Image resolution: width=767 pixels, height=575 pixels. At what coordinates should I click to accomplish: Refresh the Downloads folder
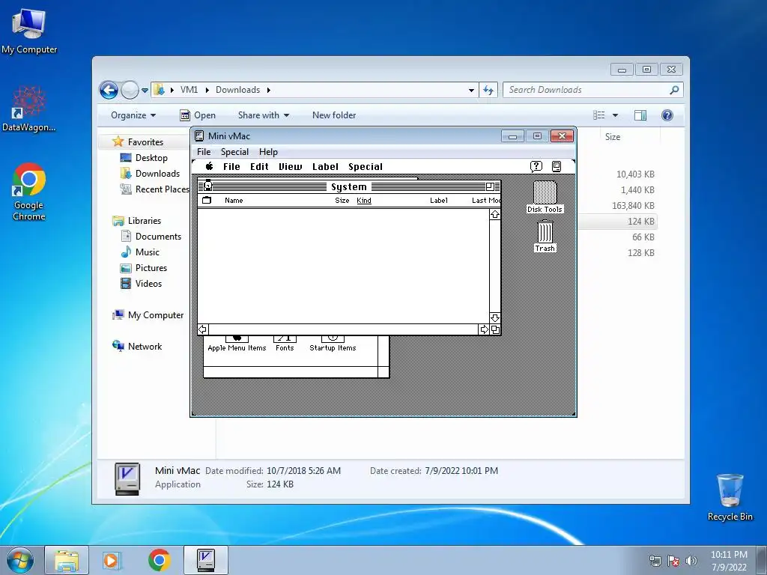point(488,90)
